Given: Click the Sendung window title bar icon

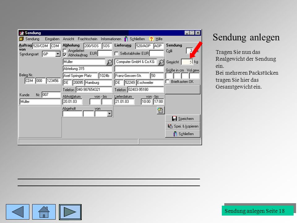Looking at the screenshot, I should tap(22, 33).
